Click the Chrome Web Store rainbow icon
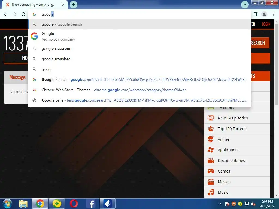This screenshot has width=279, height=209. point(34,90)
